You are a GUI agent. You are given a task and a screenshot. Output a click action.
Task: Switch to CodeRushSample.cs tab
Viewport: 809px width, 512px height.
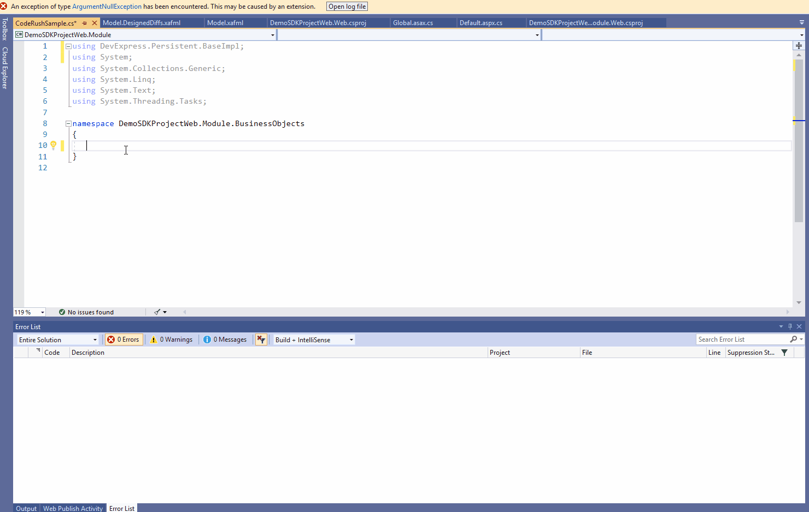pyautogui.click(x=46, y=23)
